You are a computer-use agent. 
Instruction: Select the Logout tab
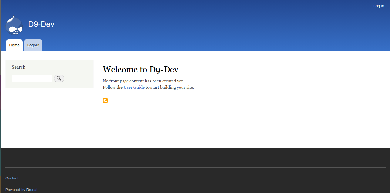click(33, 45)
